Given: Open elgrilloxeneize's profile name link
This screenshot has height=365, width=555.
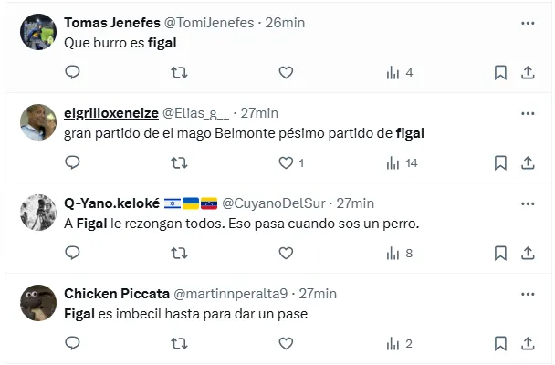Looking at the screenshot, I should tap(111, 112).
